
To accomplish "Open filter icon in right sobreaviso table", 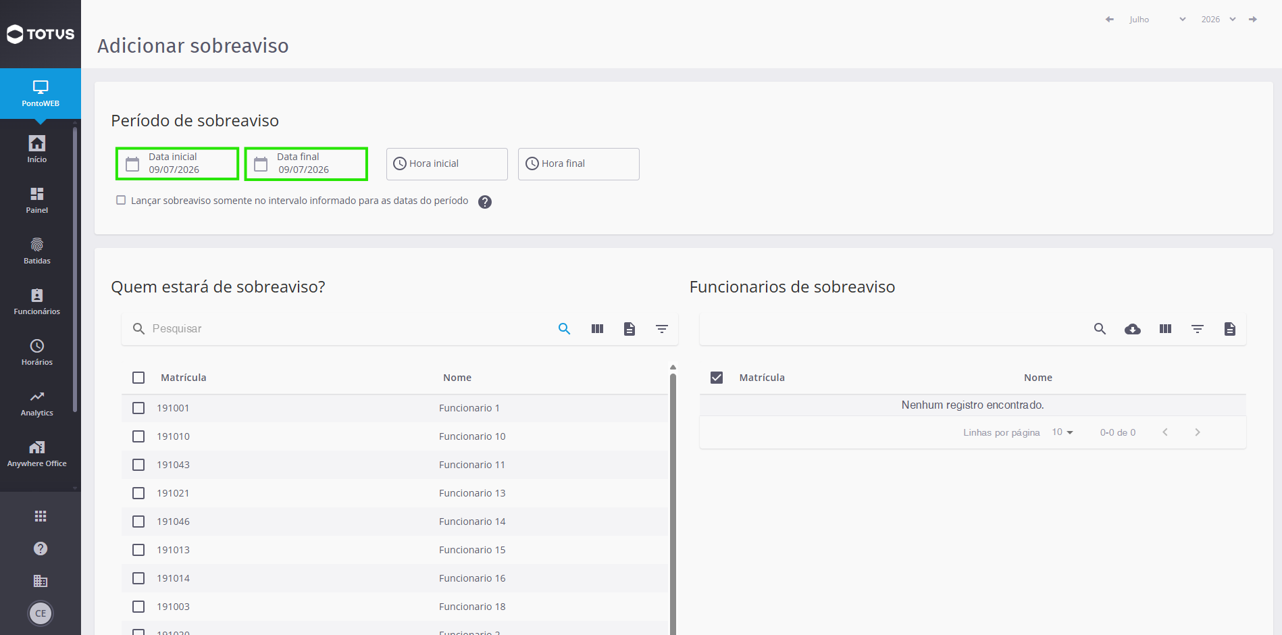I will (x=1198, y=329).
